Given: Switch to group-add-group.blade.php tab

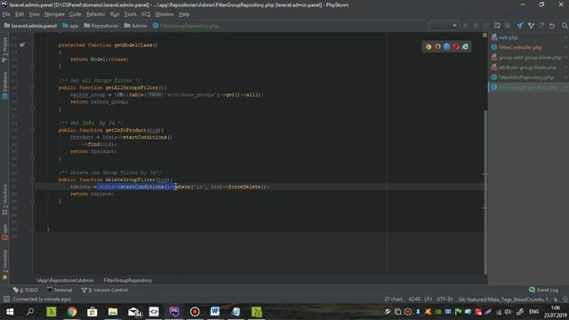Looking at the screenshot, I should click(x=530, y=57).
